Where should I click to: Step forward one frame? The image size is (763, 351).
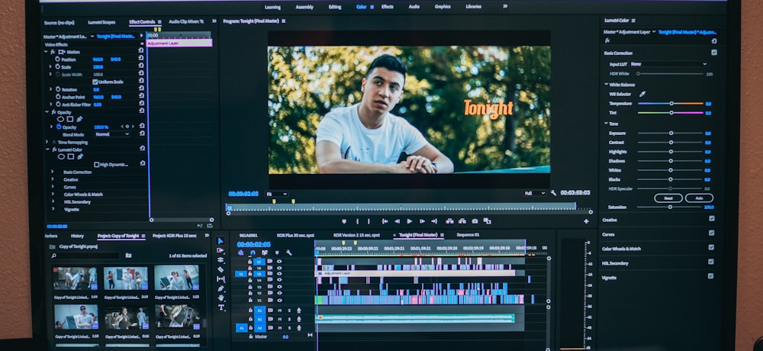pyautogui.click(x=422, y=221)
